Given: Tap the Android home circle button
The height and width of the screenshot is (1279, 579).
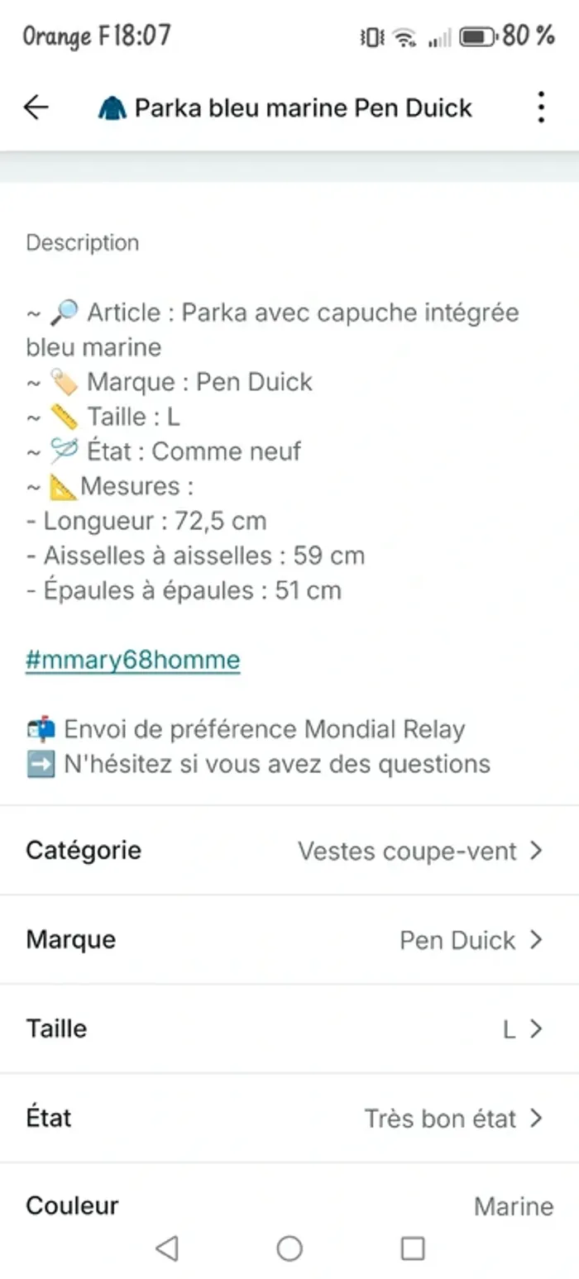Looking at the screenshot, I should click(x=289, y=1248).
